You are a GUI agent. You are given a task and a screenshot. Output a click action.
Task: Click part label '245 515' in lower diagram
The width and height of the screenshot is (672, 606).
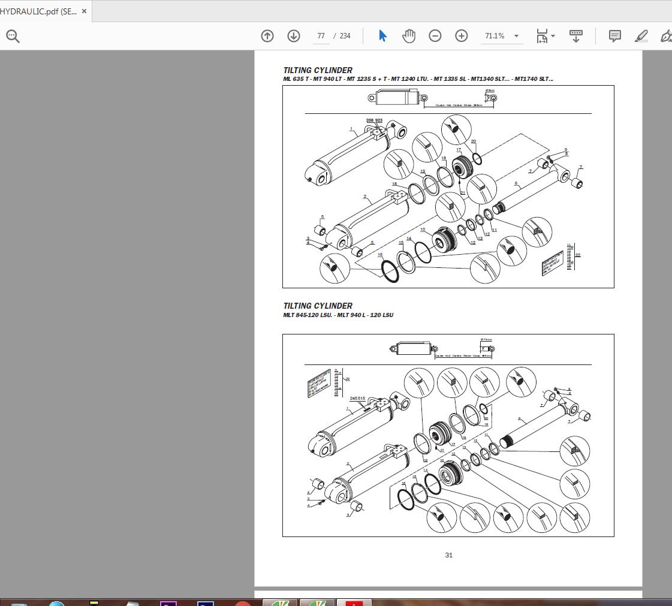(x=357, y=399)
